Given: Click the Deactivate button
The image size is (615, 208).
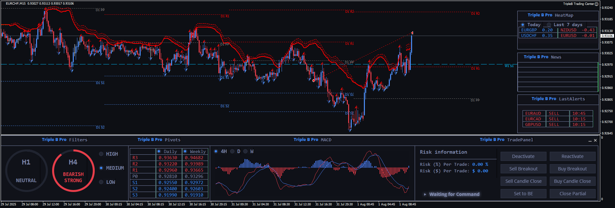Looking at the screenshot, I should (x=523, y=156).
